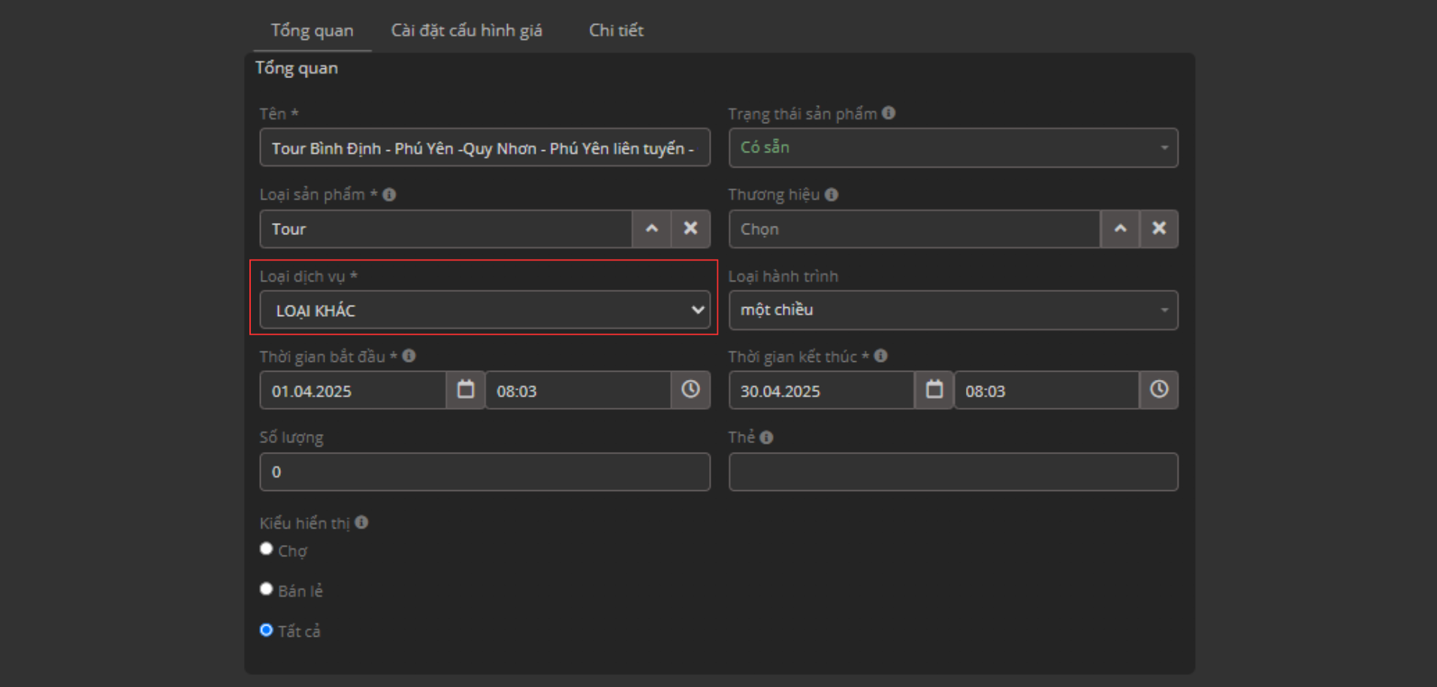Screen dimensions: 1437x687
Task: Click info icon next to Trạng thái sản phẩm
Action: pos(889,113)
